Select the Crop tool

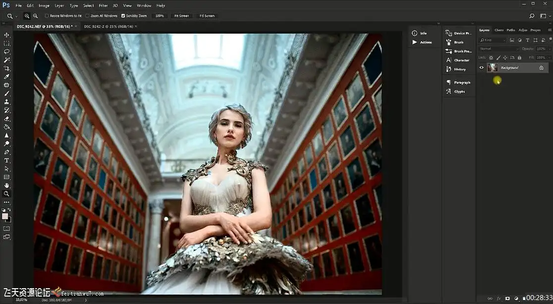[7, 68]
